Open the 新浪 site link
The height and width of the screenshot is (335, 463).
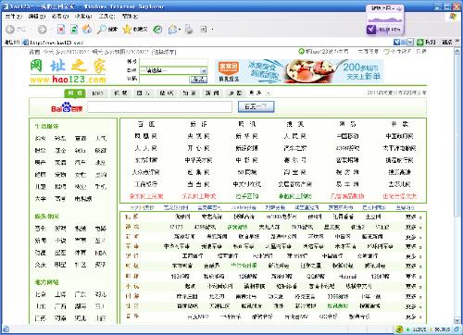198,124
